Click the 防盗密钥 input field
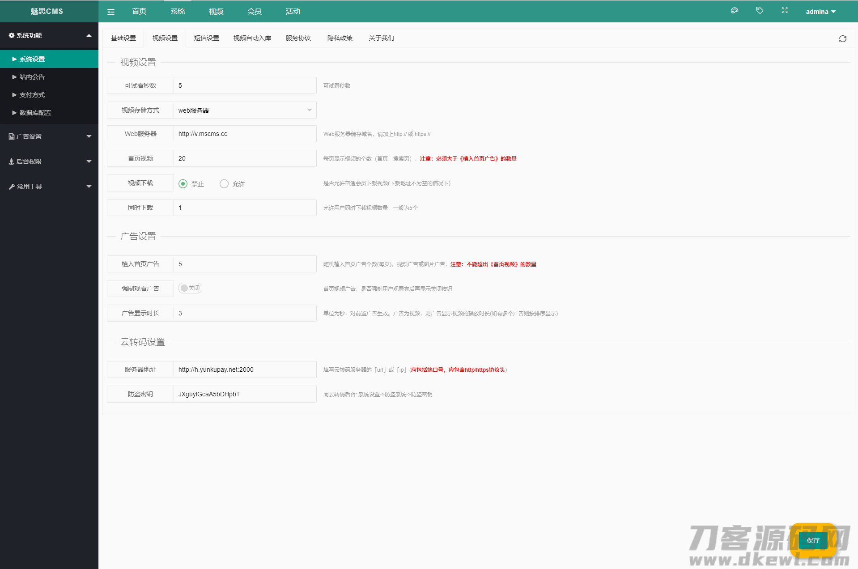The image size is (858, 569). [245, 394]
